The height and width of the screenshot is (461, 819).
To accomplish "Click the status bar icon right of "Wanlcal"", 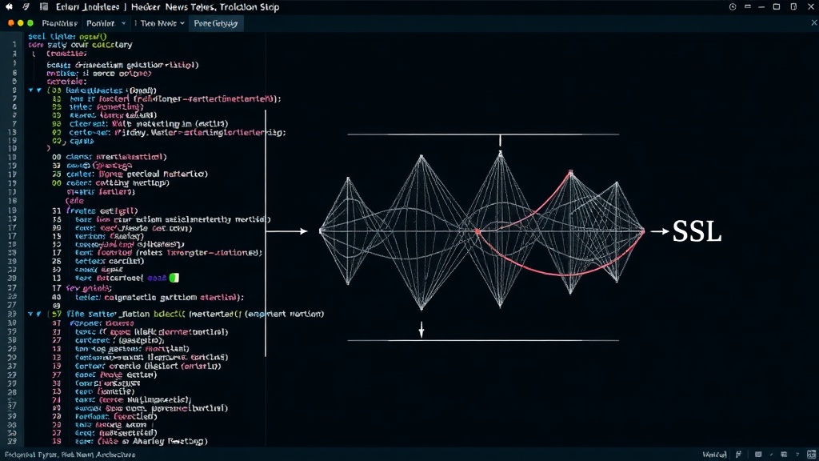I will [x=738, y=455].
